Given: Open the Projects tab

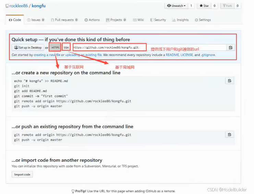Looking at the screenshot, I should 116,20.
